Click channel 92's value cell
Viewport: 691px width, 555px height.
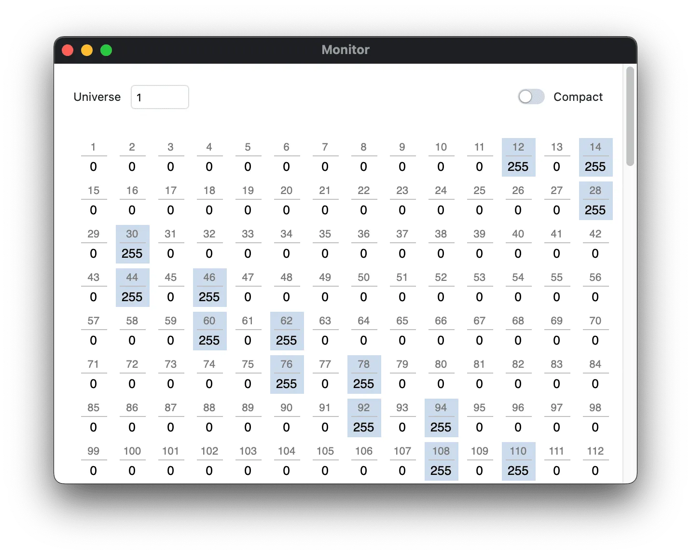(364, 418)
